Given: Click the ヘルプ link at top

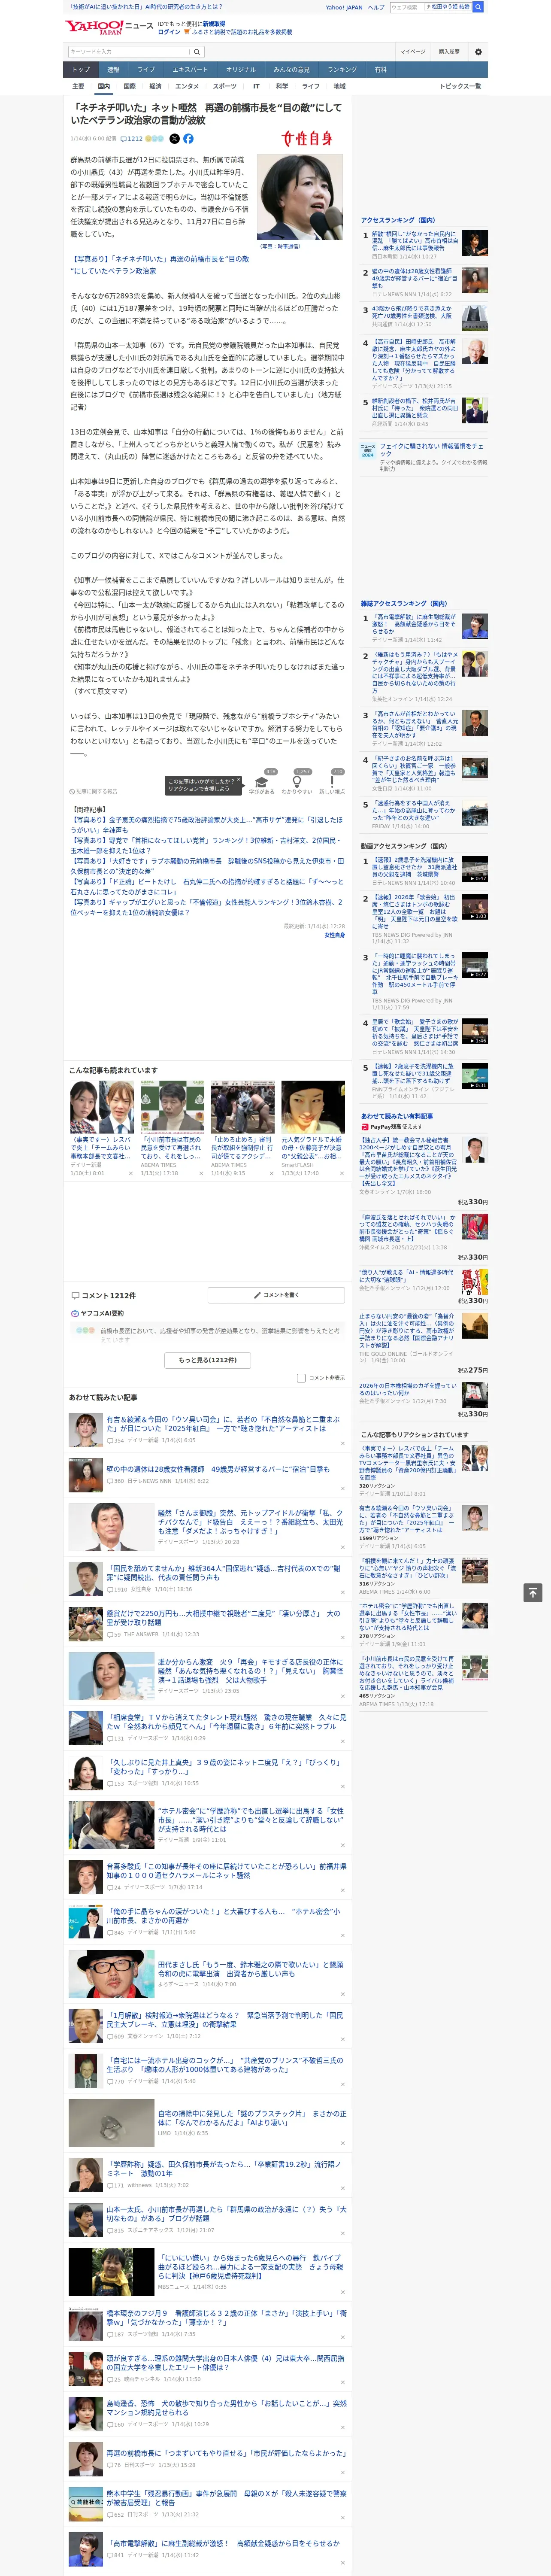Looking at the screenshot, I should coord(376,7).
